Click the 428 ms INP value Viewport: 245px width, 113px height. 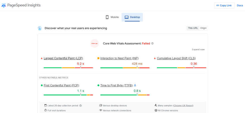[137, 64]
